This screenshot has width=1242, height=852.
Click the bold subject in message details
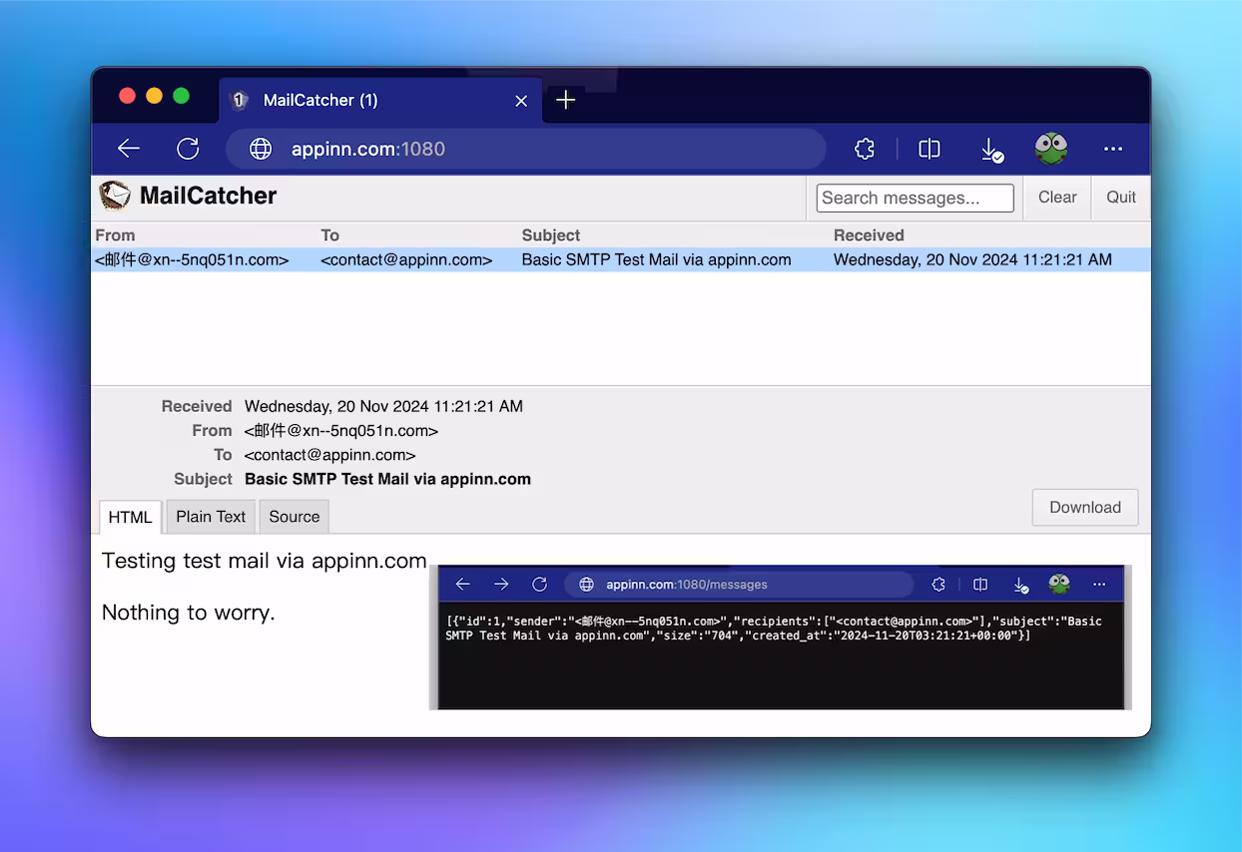(x=387, y=479)
